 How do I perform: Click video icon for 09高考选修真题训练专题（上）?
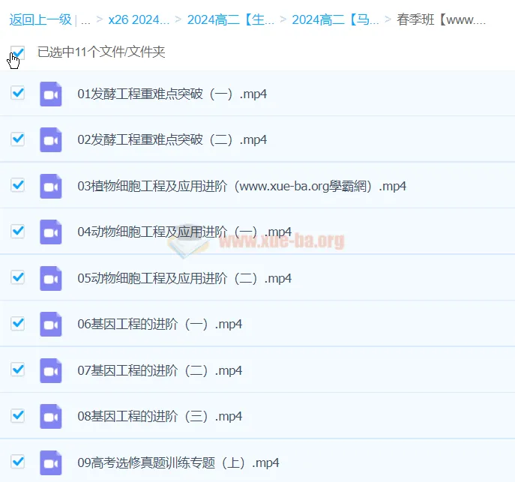pos(50,463)
